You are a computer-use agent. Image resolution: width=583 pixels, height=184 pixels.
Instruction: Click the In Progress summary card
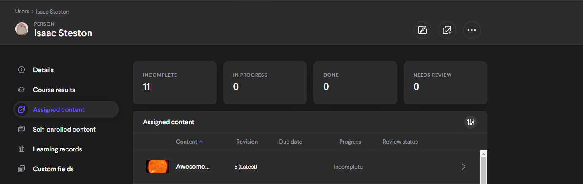(265, 83)
